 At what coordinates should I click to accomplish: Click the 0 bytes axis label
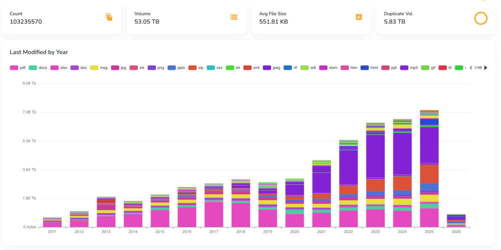tap(29, 227)
